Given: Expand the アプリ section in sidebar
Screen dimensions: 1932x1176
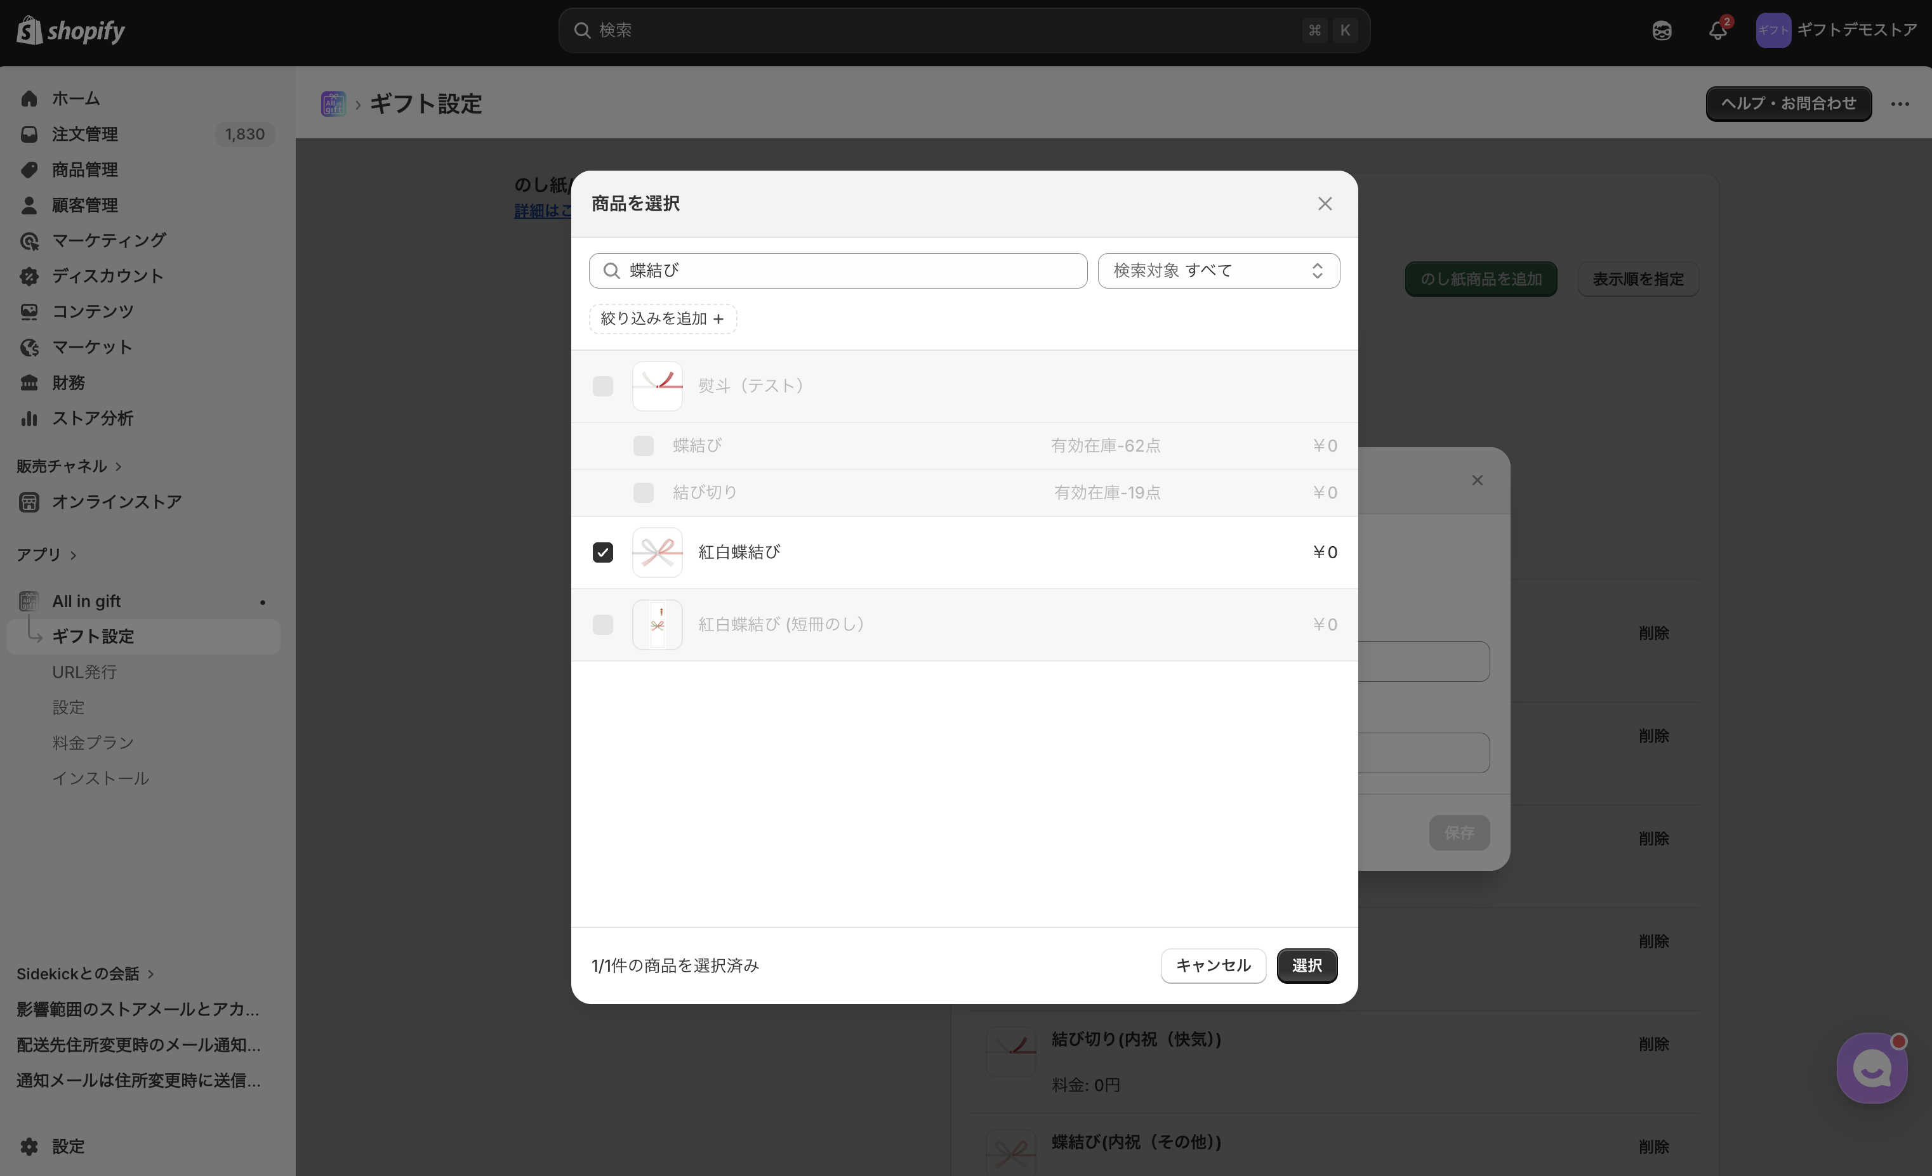Looking at the screenshot, I should 74,556.
